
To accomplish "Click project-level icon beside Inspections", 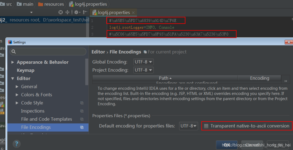I will pos(82,111).
